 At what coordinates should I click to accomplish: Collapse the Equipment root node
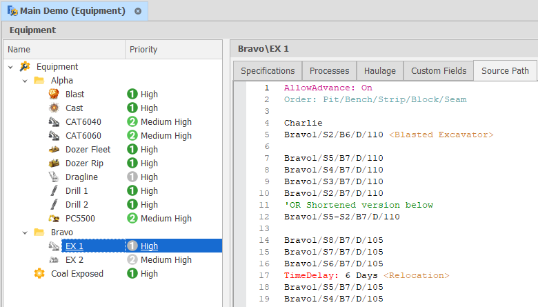pyautogui.click(x=10, y=67)
